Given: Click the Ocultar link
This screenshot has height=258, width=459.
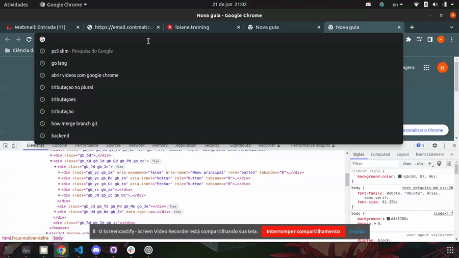Looking at the screenshot, I should (x=357, y=231).
